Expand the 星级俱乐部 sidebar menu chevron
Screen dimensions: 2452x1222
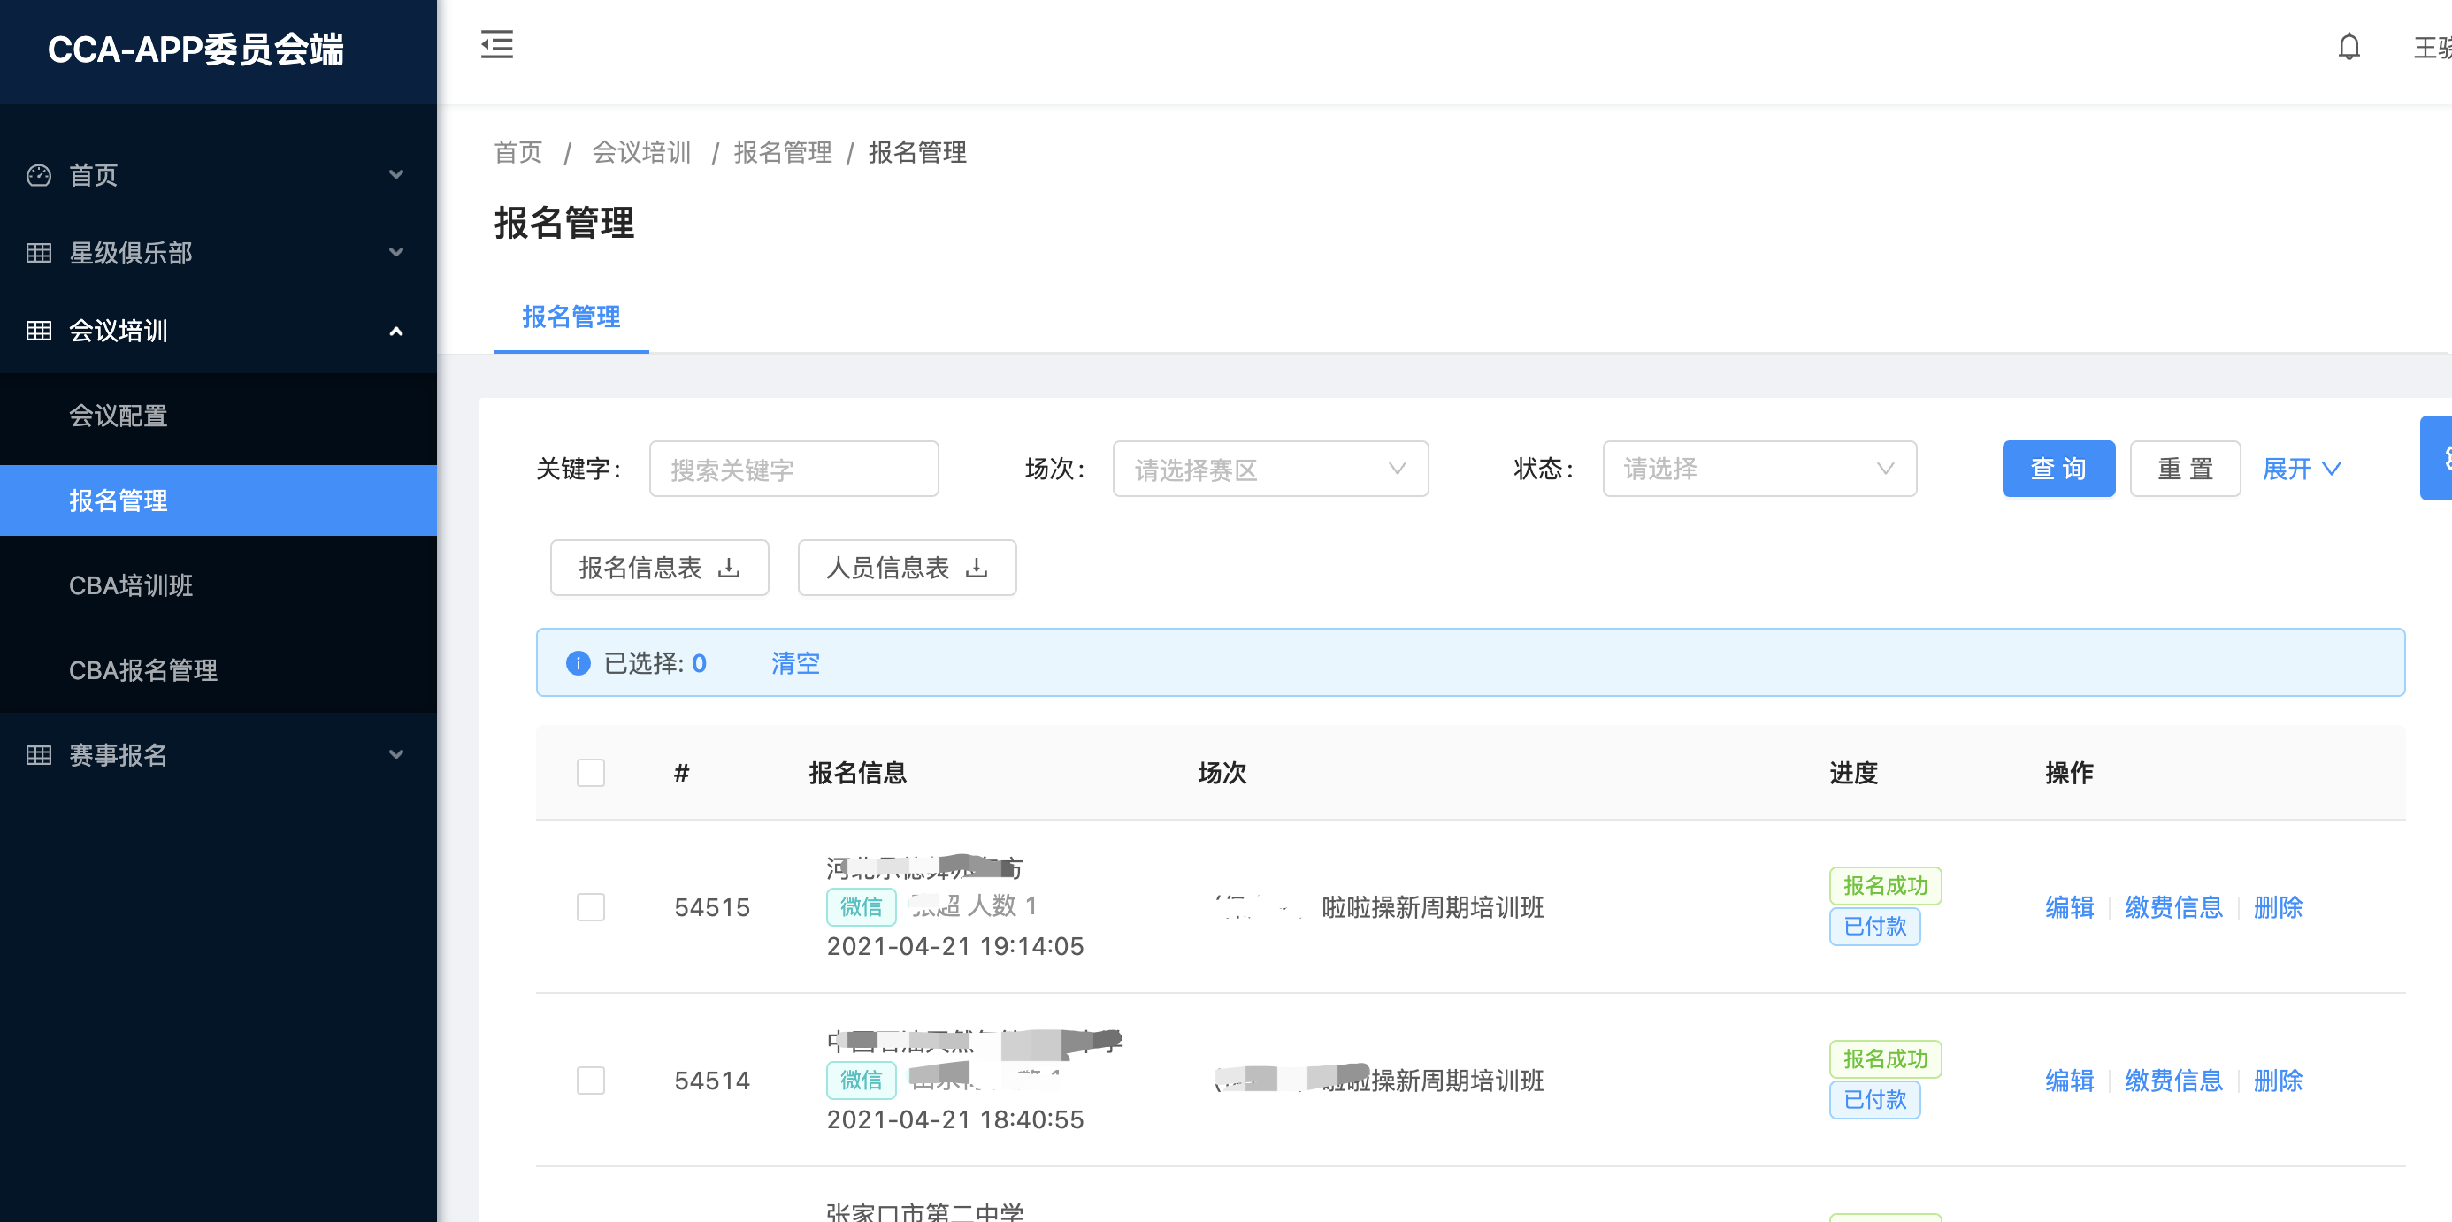(x=397, y=253)
